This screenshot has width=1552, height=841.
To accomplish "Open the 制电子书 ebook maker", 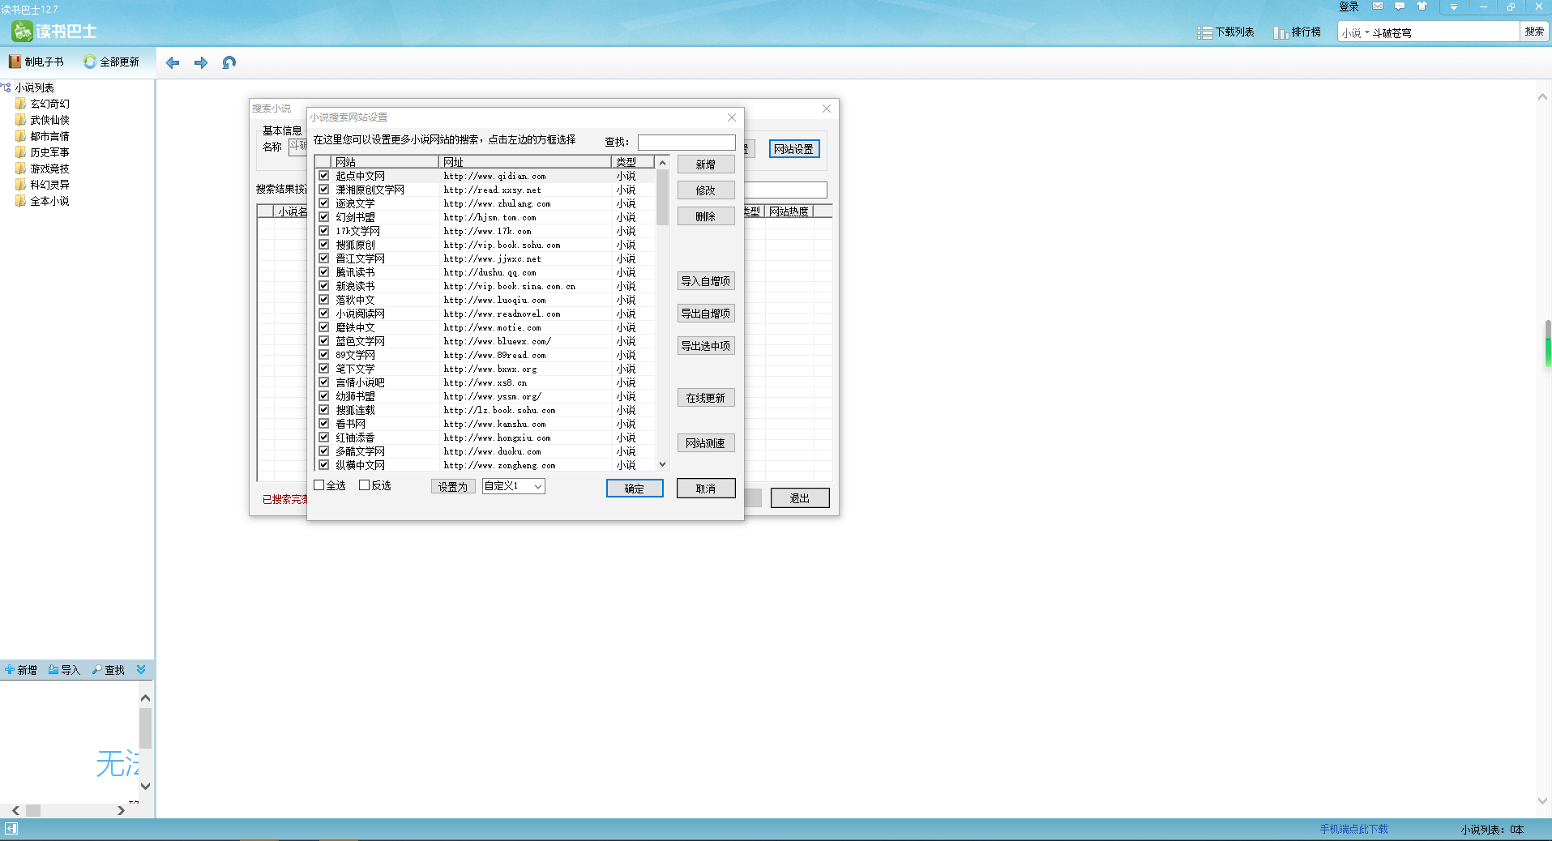I will pos(36,62).
